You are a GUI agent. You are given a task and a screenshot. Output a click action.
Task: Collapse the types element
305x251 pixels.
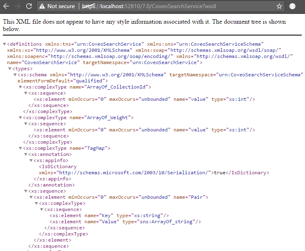click(10, 69)
